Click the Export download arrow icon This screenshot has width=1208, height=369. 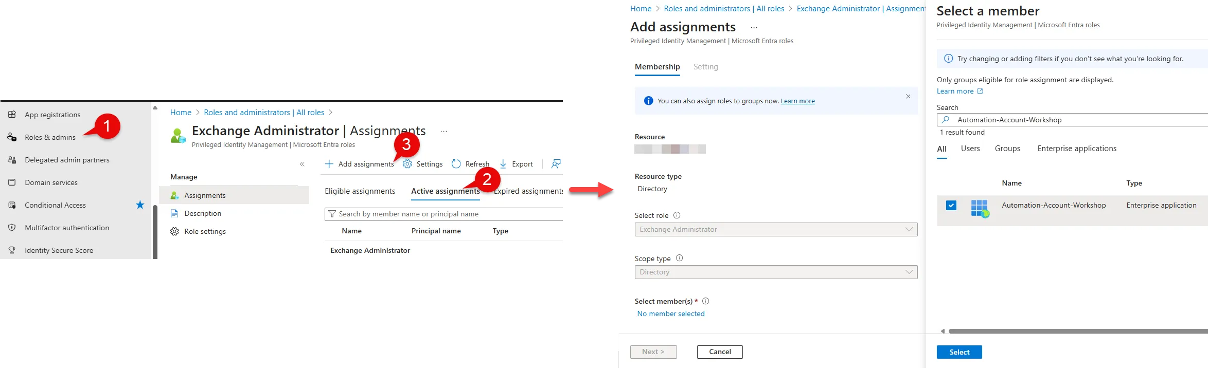pos(503,164)
